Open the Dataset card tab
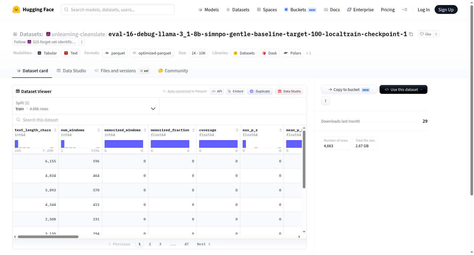 tap(32, 71)
